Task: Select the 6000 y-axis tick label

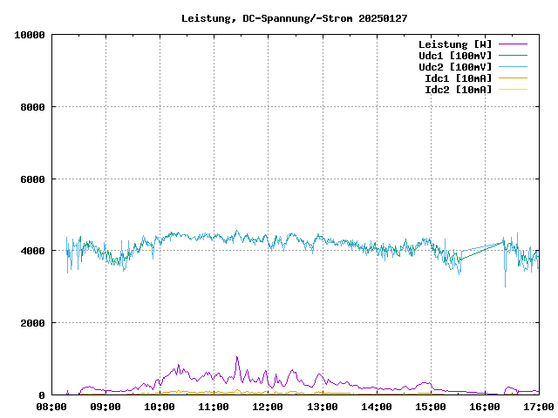Action: tap(32, 179)
